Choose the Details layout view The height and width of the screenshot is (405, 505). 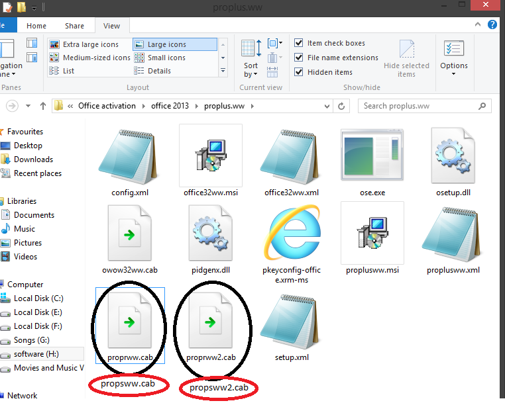coord(159,71)
